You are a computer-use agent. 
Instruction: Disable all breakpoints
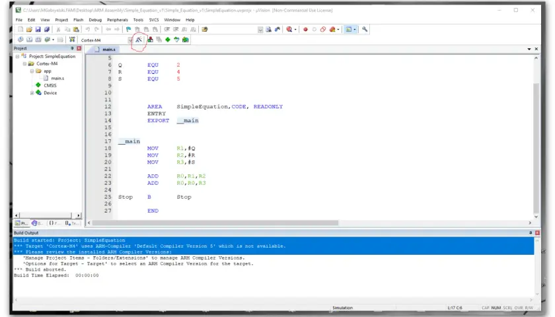[x=323, y=29]
